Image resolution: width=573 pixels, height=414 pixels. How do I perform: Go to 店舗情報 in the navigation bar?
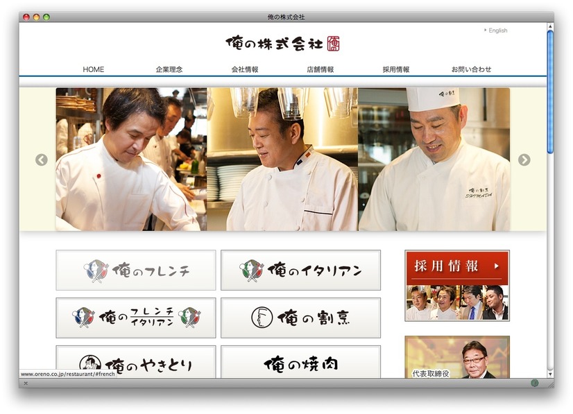tap(320, 69)
